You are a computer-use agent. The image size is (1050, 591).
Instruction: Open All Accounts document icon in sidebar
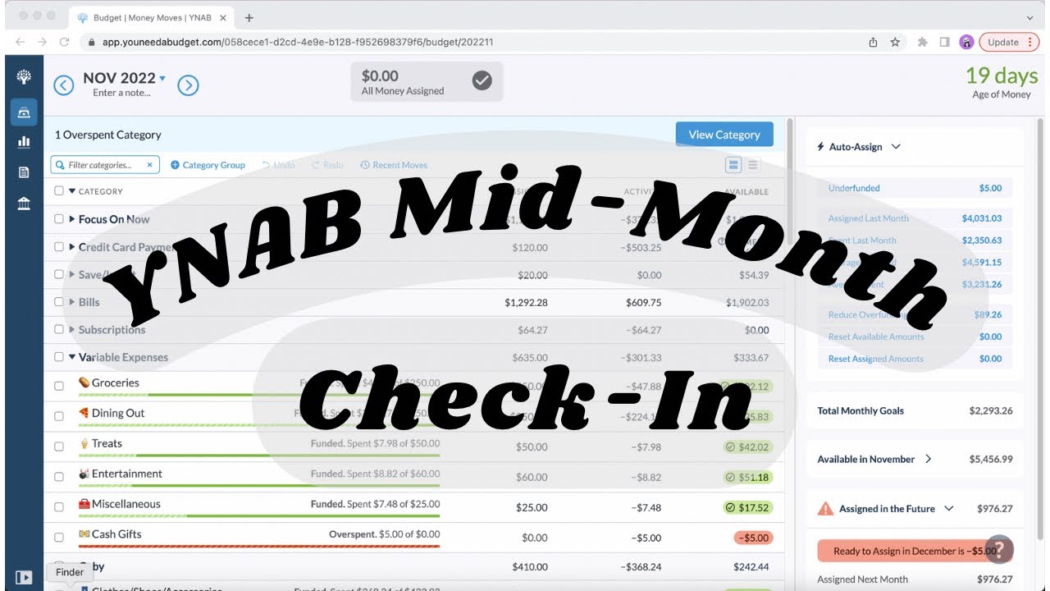24,172
